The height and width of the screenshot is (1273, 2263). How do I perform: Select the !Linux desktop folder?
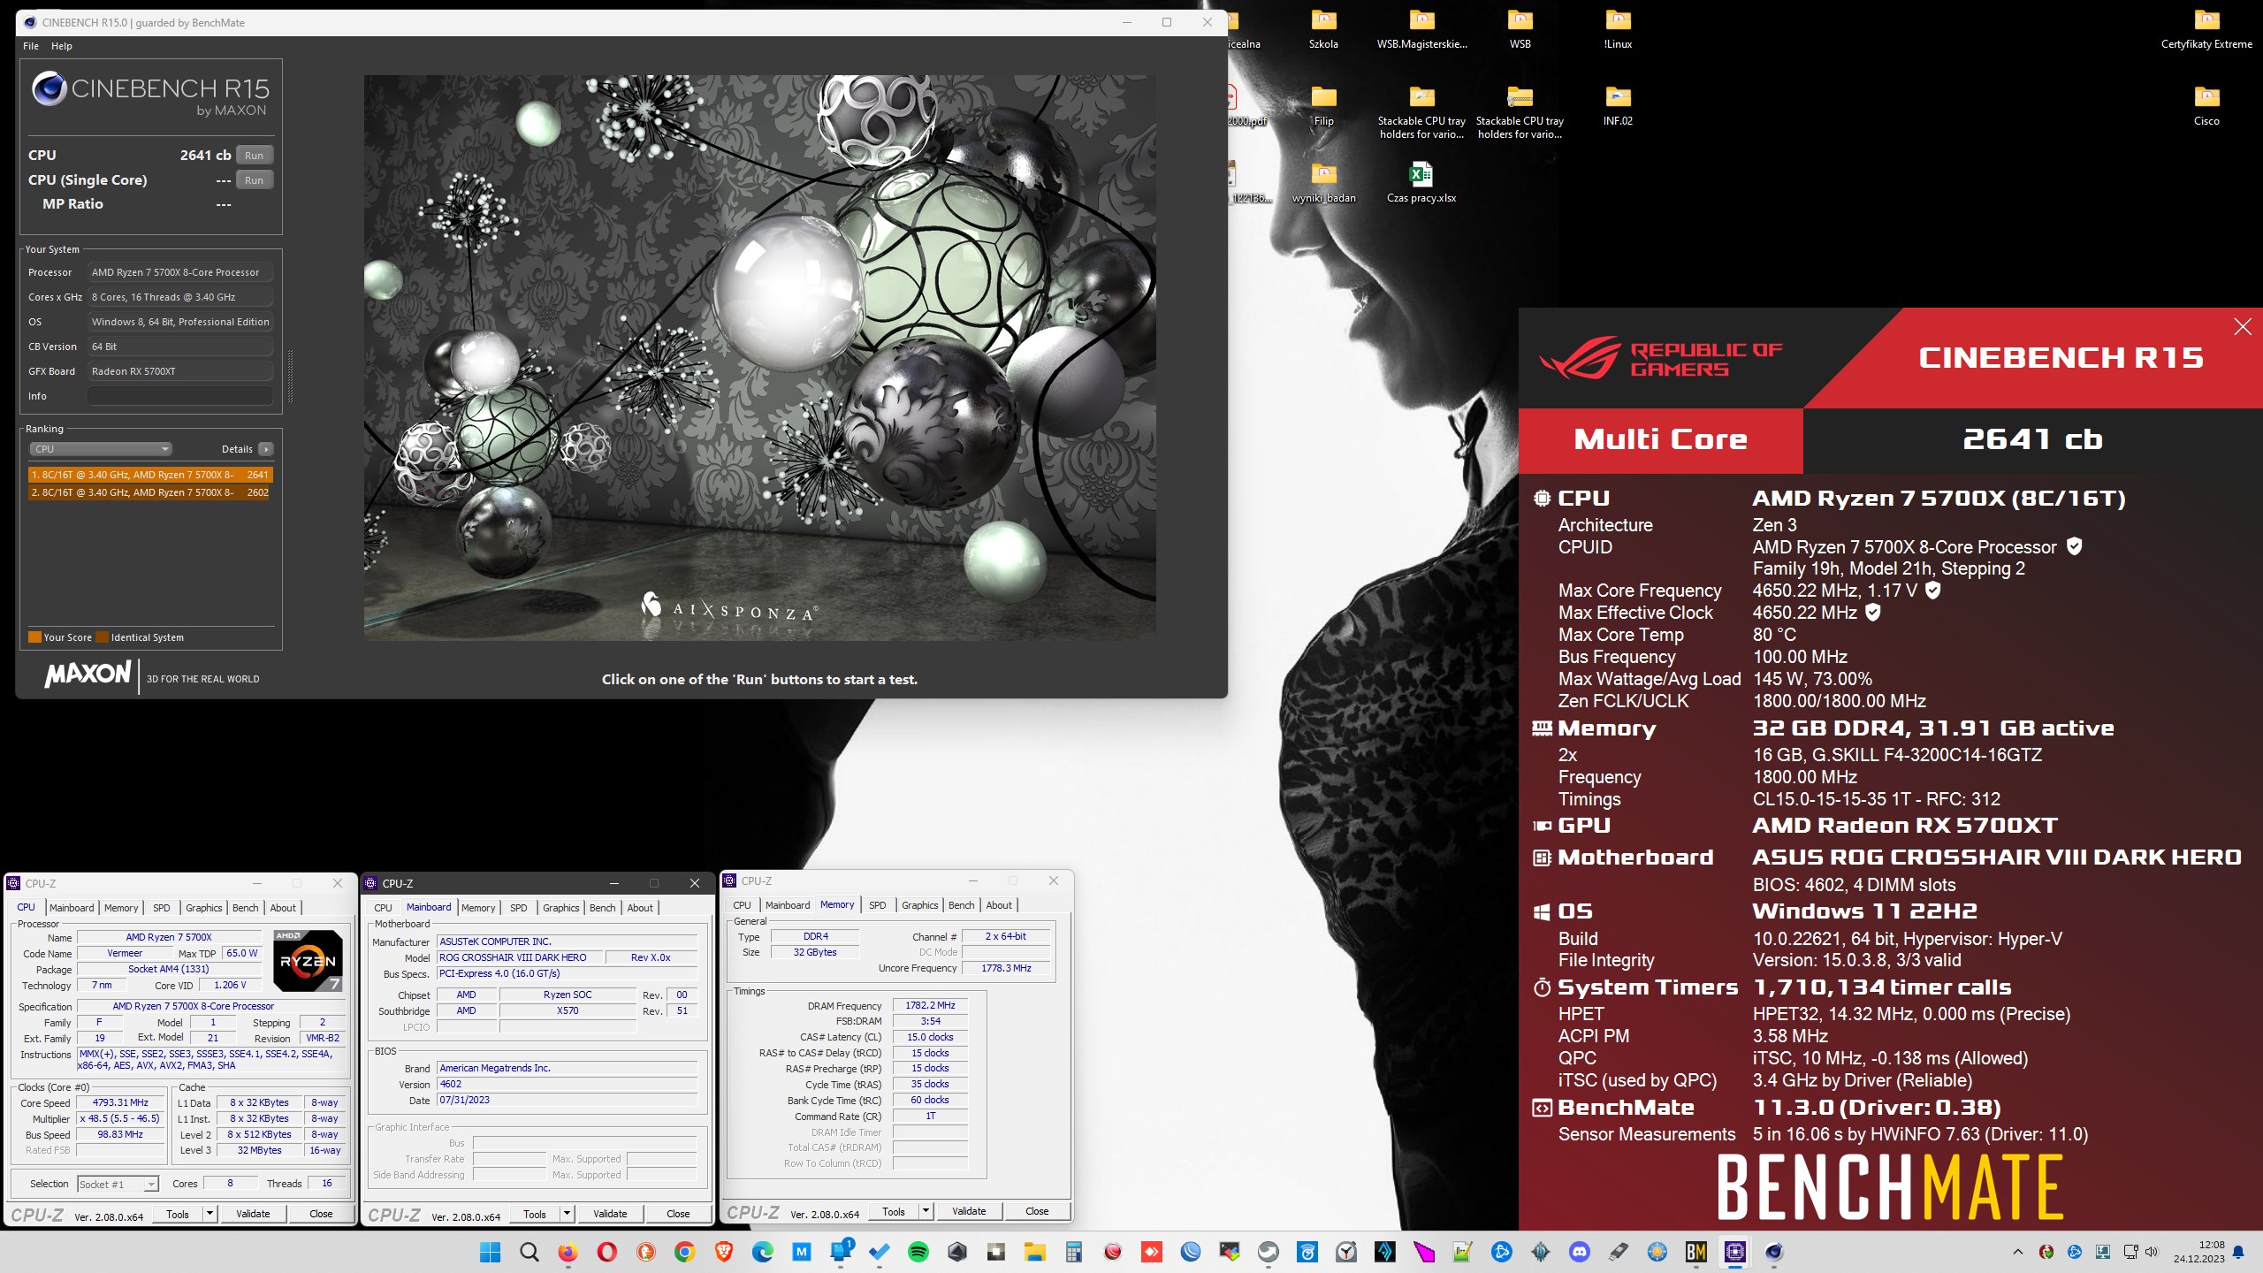1618,28
